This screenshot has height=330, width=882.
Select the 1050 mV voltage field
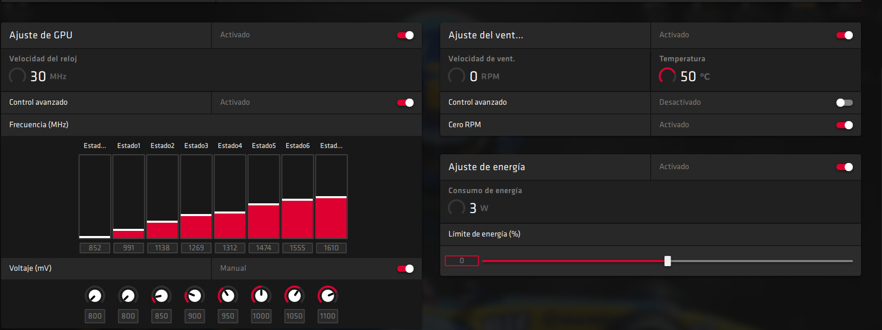click(x=294, y=316)
